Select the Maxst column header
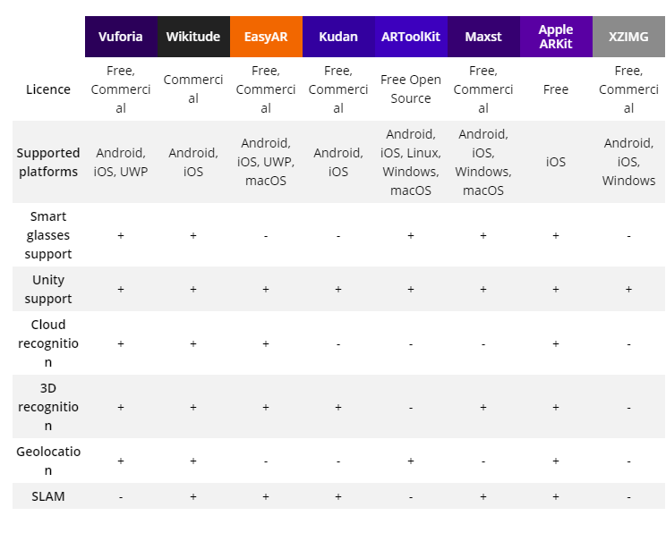Image resolution: width=666 pixels, height=533 pixels. (483, 37)
